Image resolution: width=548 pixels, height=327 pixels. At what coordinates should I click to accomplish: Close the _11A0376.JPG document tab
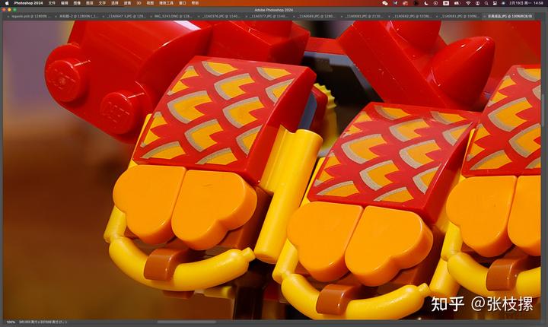[200, 17]
